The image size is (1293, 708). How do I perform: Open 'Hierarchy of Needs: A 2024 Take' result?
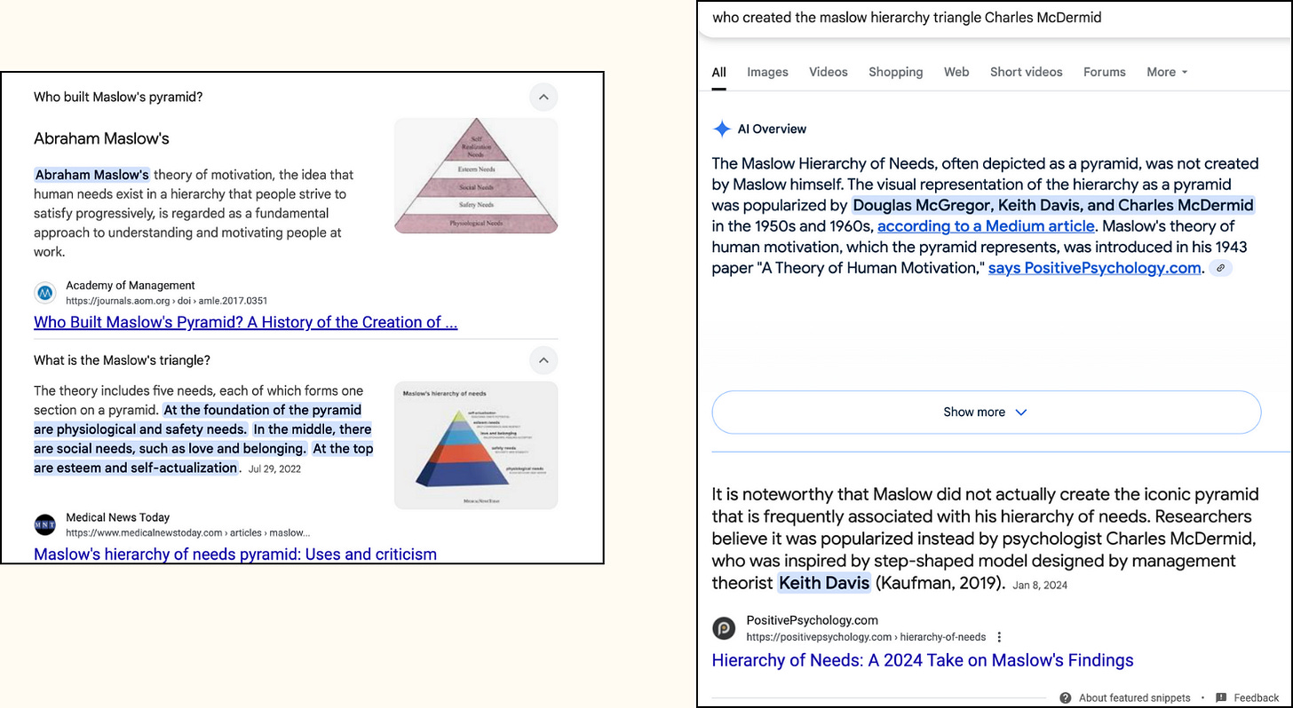point(923,660)
